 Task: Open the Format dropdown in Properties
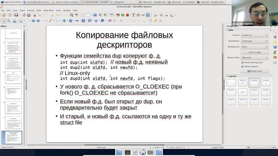[255, 35]
